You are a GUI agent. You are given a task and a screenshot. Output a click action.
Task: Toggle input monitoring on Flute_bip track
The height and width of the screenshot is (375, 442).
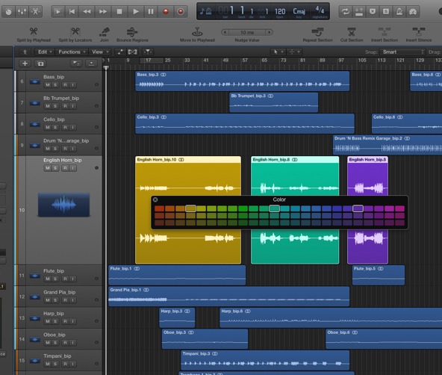tap(72, 279)
